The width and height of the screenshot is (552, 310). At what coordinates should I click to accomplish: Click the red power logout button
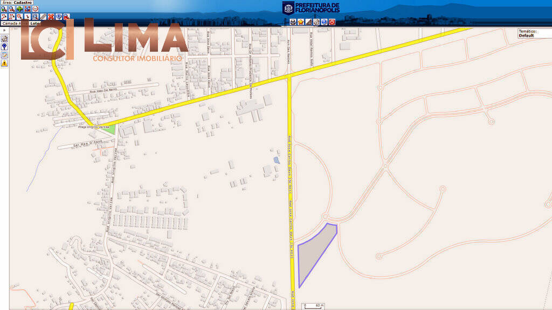[332, 22]
